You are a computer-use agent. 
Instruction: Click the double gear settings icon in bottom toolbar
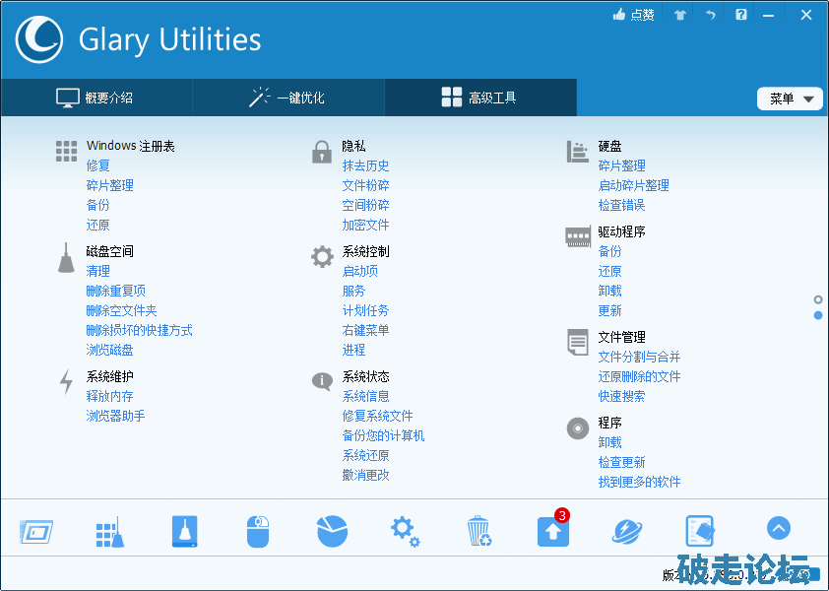(x=405, y=531)
